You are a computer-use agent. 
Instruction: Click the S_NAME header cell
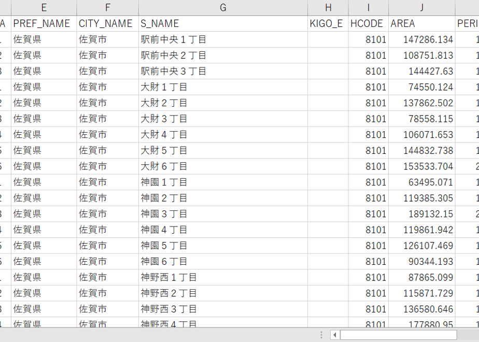point(223,23)
